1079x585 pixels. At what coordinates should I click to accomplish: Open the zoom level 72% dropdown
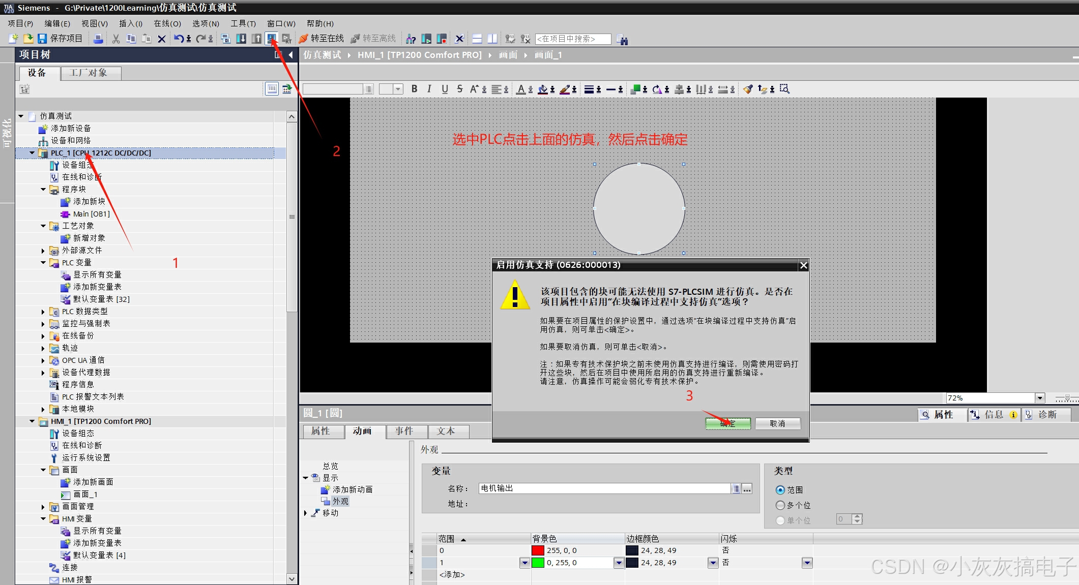[1040, 398]
